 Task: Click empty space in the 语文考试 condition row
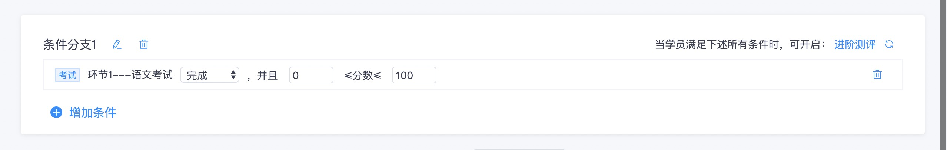pos(630,75)
